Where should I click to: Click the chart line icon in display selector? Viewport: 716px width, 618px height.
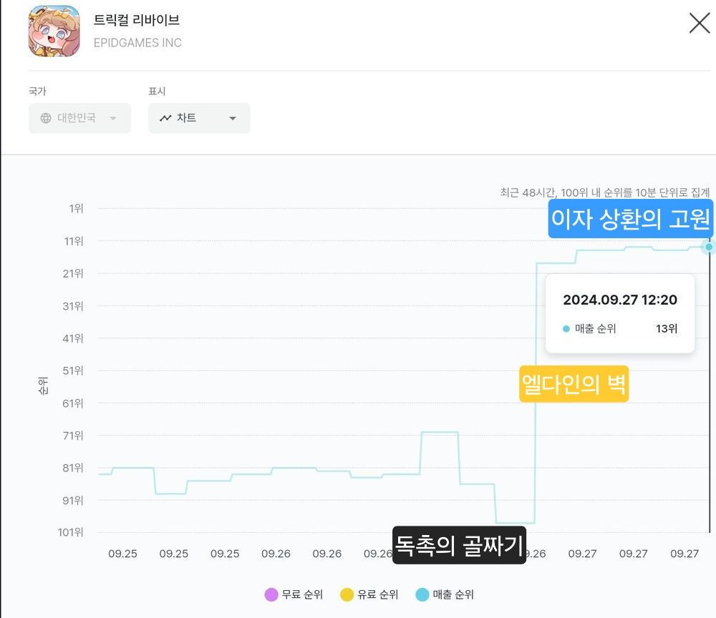(165, 118)
